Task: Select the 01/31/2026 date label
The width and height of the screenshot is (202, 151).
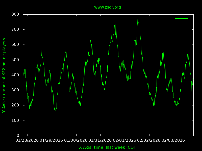Action: click(100, 140)
